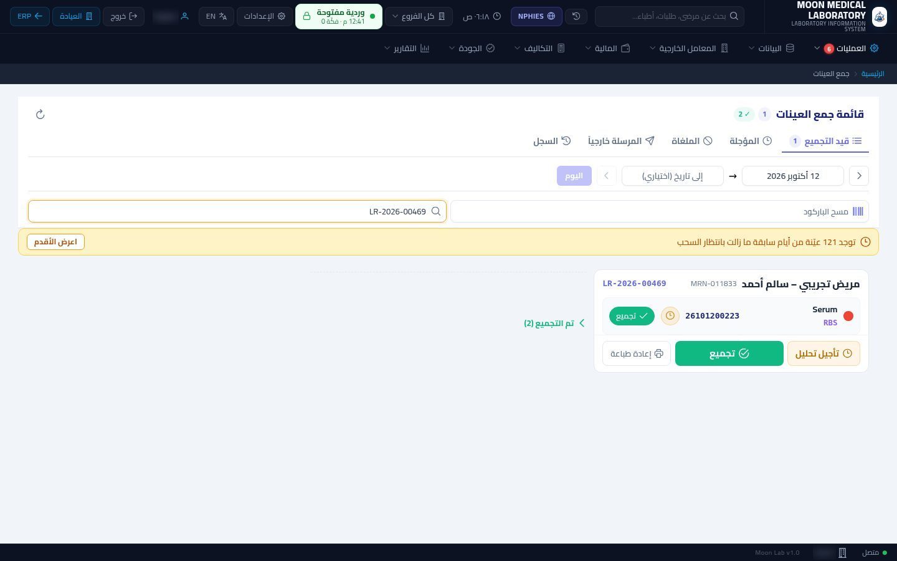The height and width of the screenshot is (561, 897).
Task: Switch language with the EN button
Action: coord(216,16)
